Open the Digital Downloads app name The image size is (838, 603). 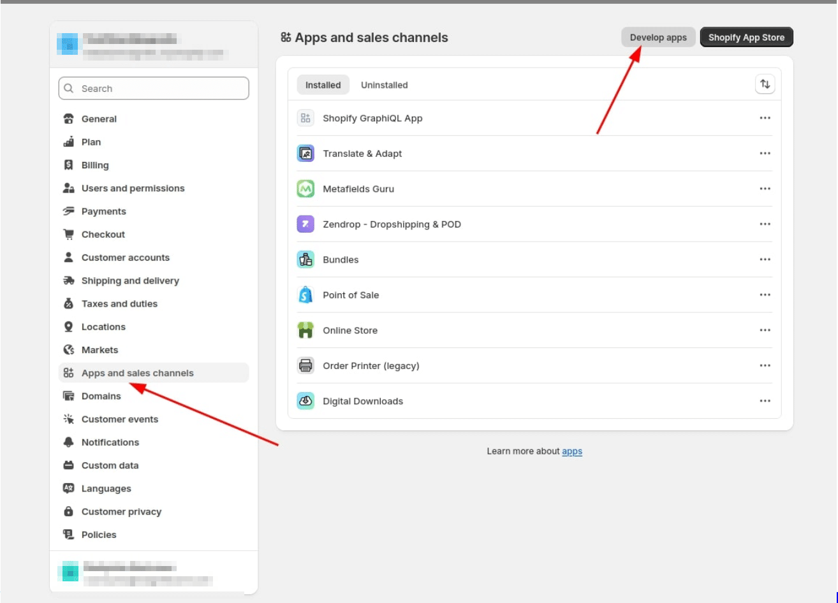click(x=363, y=401)
